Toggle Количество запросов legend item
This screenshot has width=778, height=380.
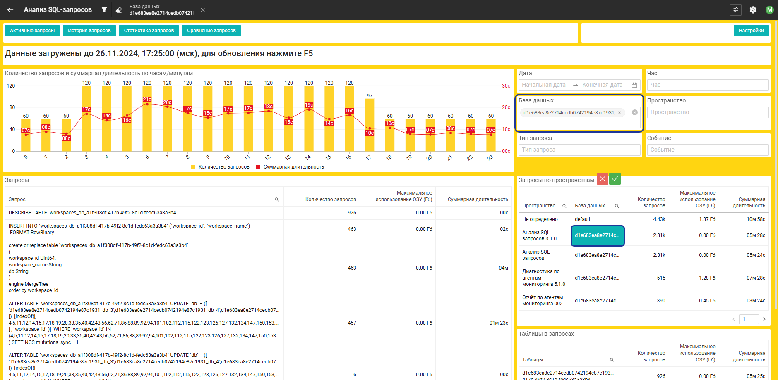(220, 167)
